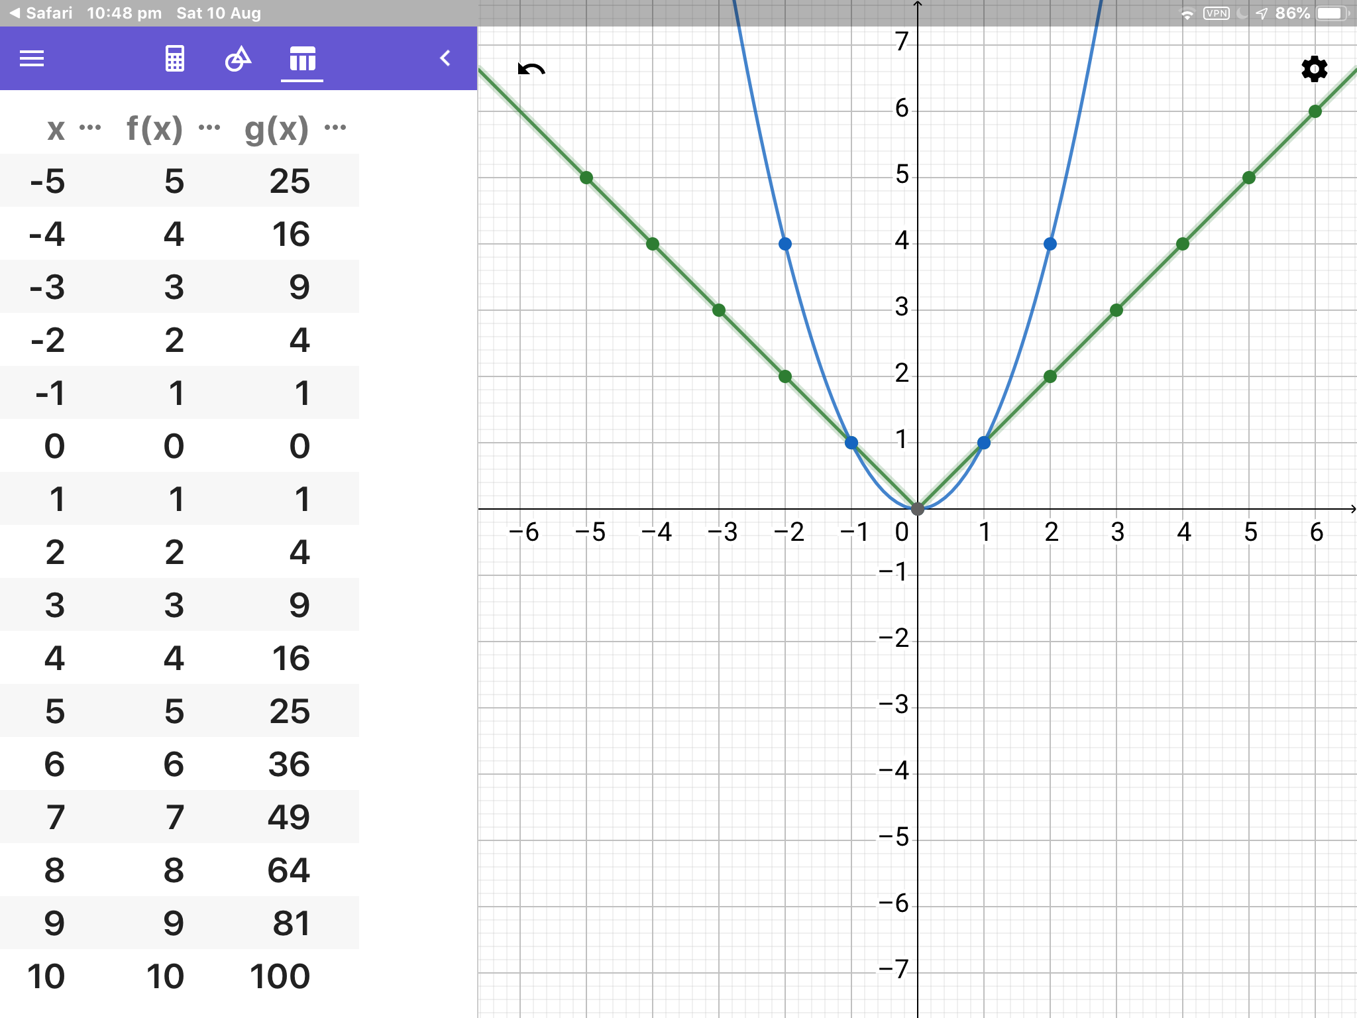The height and width of the screenshot is (1018, 1357).
Task: Select the green point at (-5, 5)
Action: 586,178
